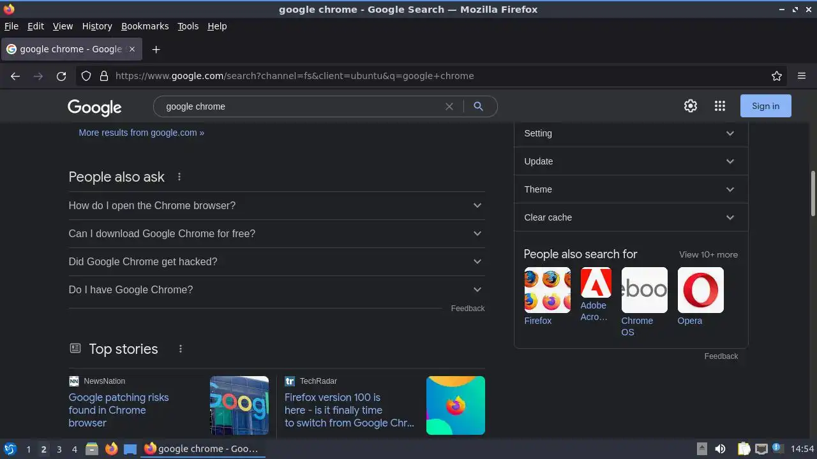Expand the Theme section
This screenshot has height=459, width=817.
631,189
